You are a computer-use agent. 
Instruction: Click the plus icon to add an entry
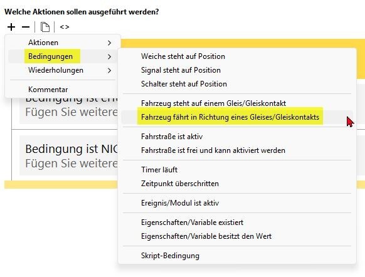[x=11, y=27]
